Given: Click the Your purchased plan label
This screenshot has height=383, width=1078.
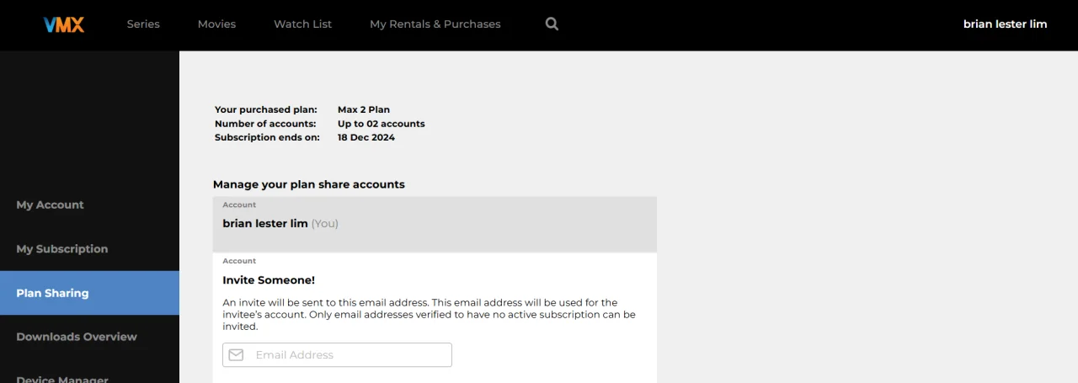Looking at the screenshot, I should pyautogui.click(x=266, y=109).
